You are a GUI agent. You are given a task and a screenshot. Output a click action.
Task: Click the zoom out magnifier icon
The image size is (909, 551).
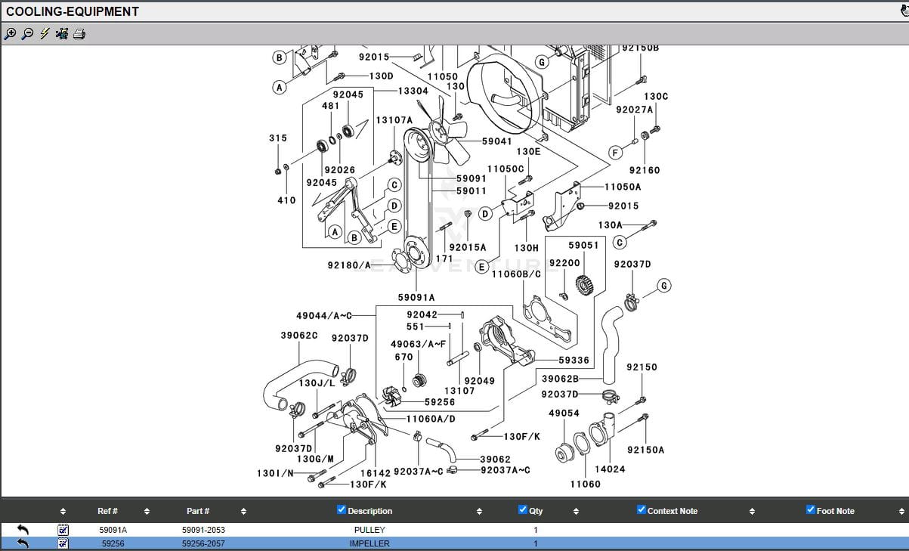[27, 34]
